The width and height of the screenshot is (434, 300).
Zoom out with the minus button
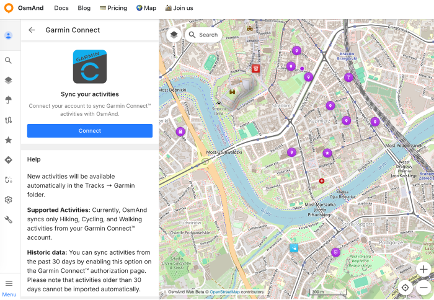click(x=423, y=288)
